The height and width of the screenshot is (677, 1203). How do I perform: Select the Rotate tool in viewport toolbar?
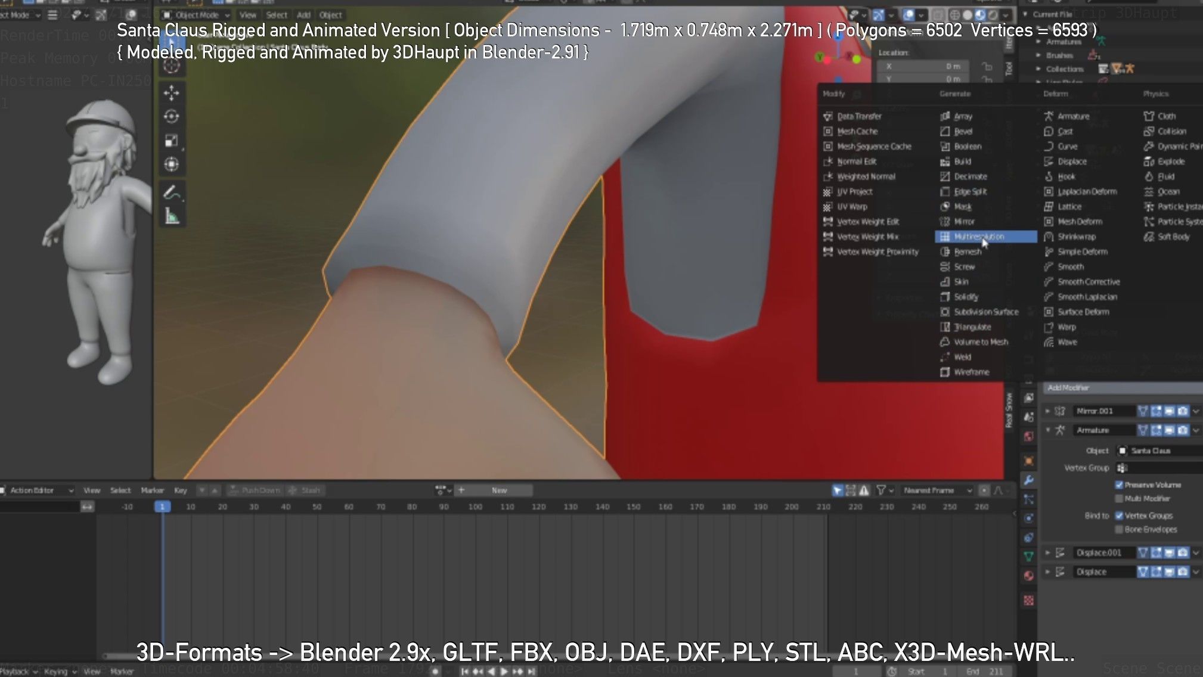pyautogui.click(x=172, y=116)
